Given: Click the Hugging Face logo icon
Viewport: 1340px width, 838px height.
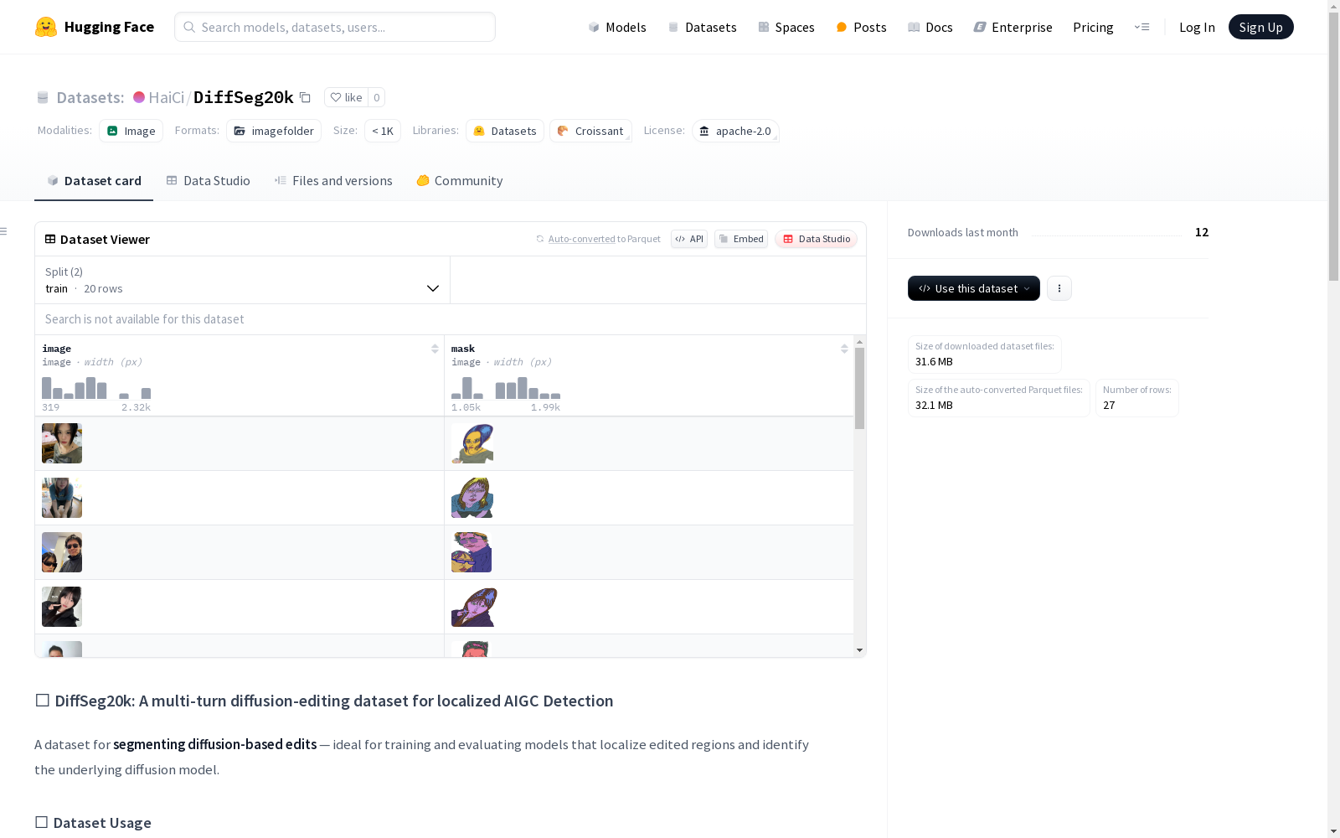Looking at the screenshot, I should point(46,27).
